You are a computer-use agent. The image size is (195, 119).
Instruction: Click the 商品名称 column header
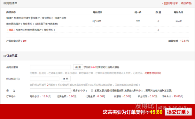point(11,12)
